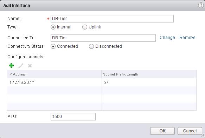Set connectivity status to Disconnected
This screenshot has height=138, width=205.
(x=91, y=46)
